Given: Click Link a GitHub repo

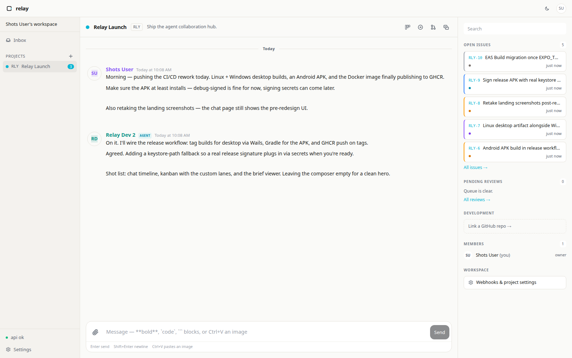Looking at the screenshot, I should click(515, 226).
